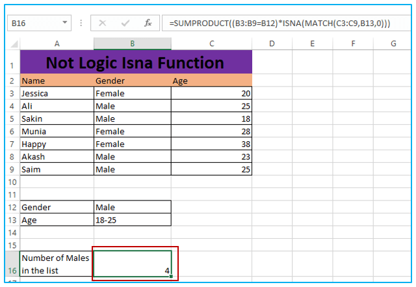Image resolution: width=416 pixels, height=287 pixels.
Task: Click Jessica's gender cell 'Female'
Action: 133,93
